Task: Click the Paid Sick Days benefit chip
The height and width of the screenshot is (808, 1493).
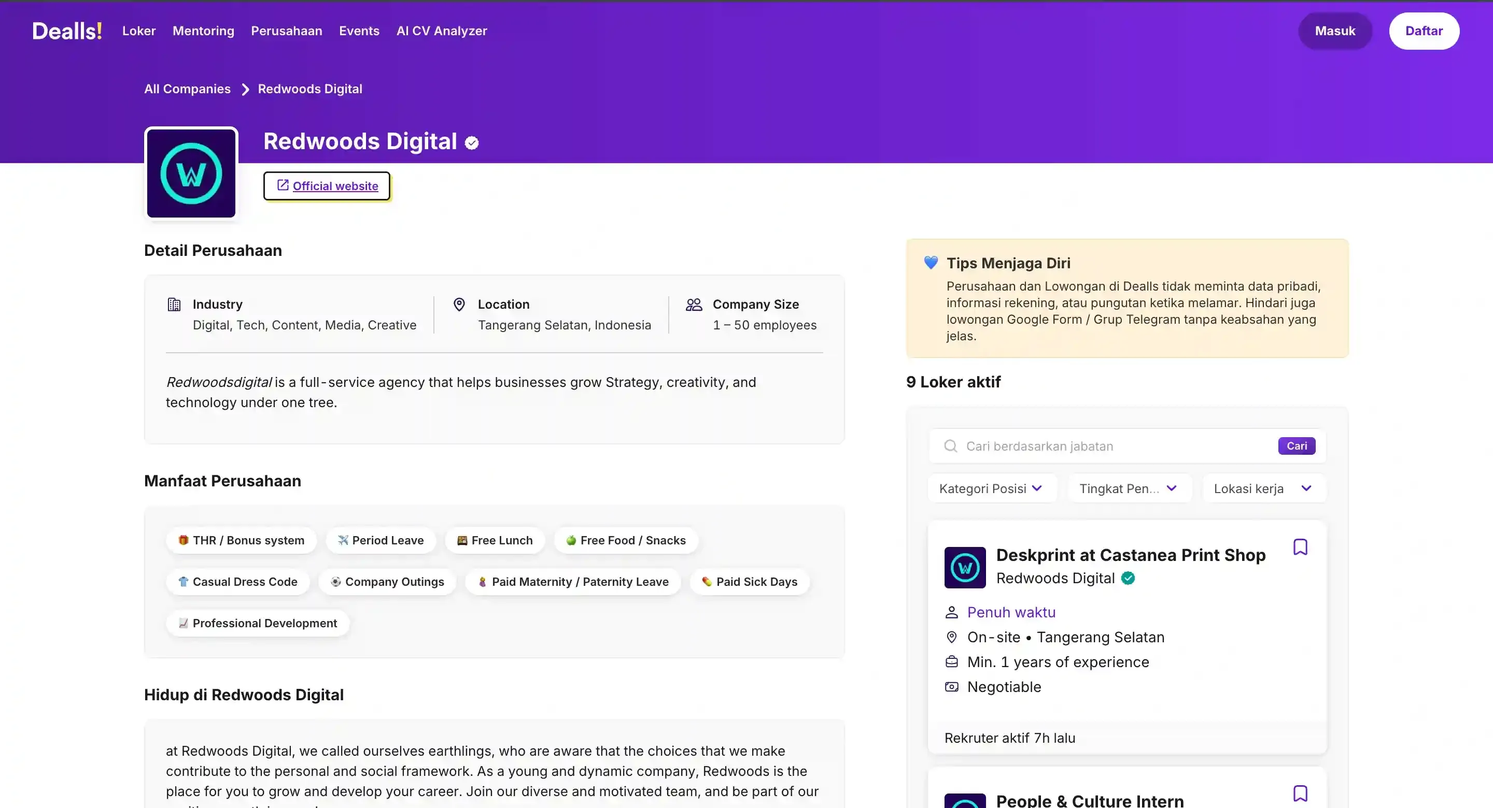Action: point(750,582)
